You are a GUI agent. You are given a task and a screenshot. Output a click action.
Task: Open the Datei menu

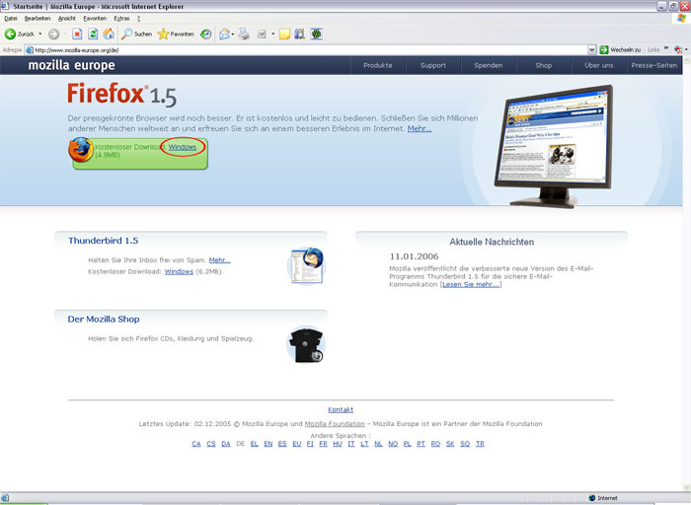pos(11,19)
